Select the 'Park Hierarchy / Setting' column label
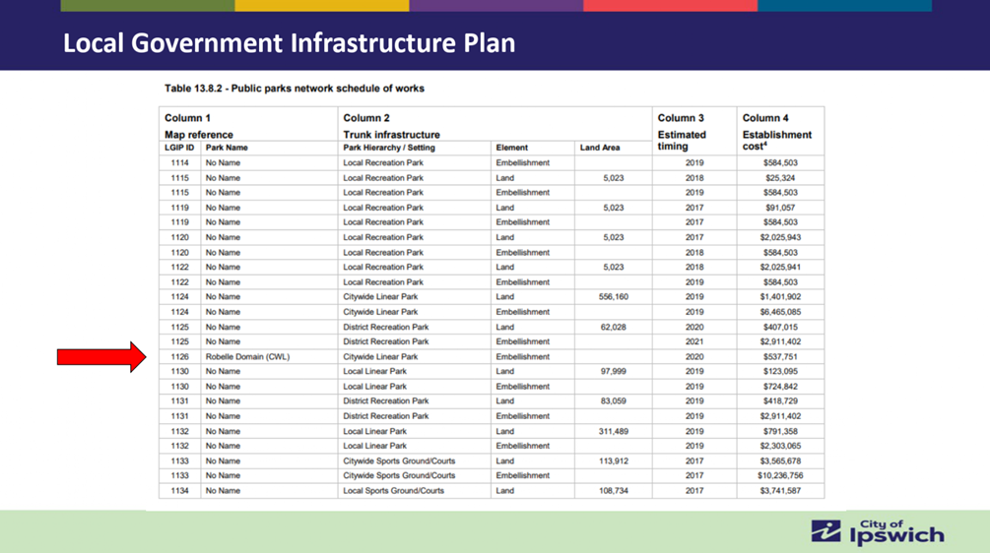 tap(389, 148)
